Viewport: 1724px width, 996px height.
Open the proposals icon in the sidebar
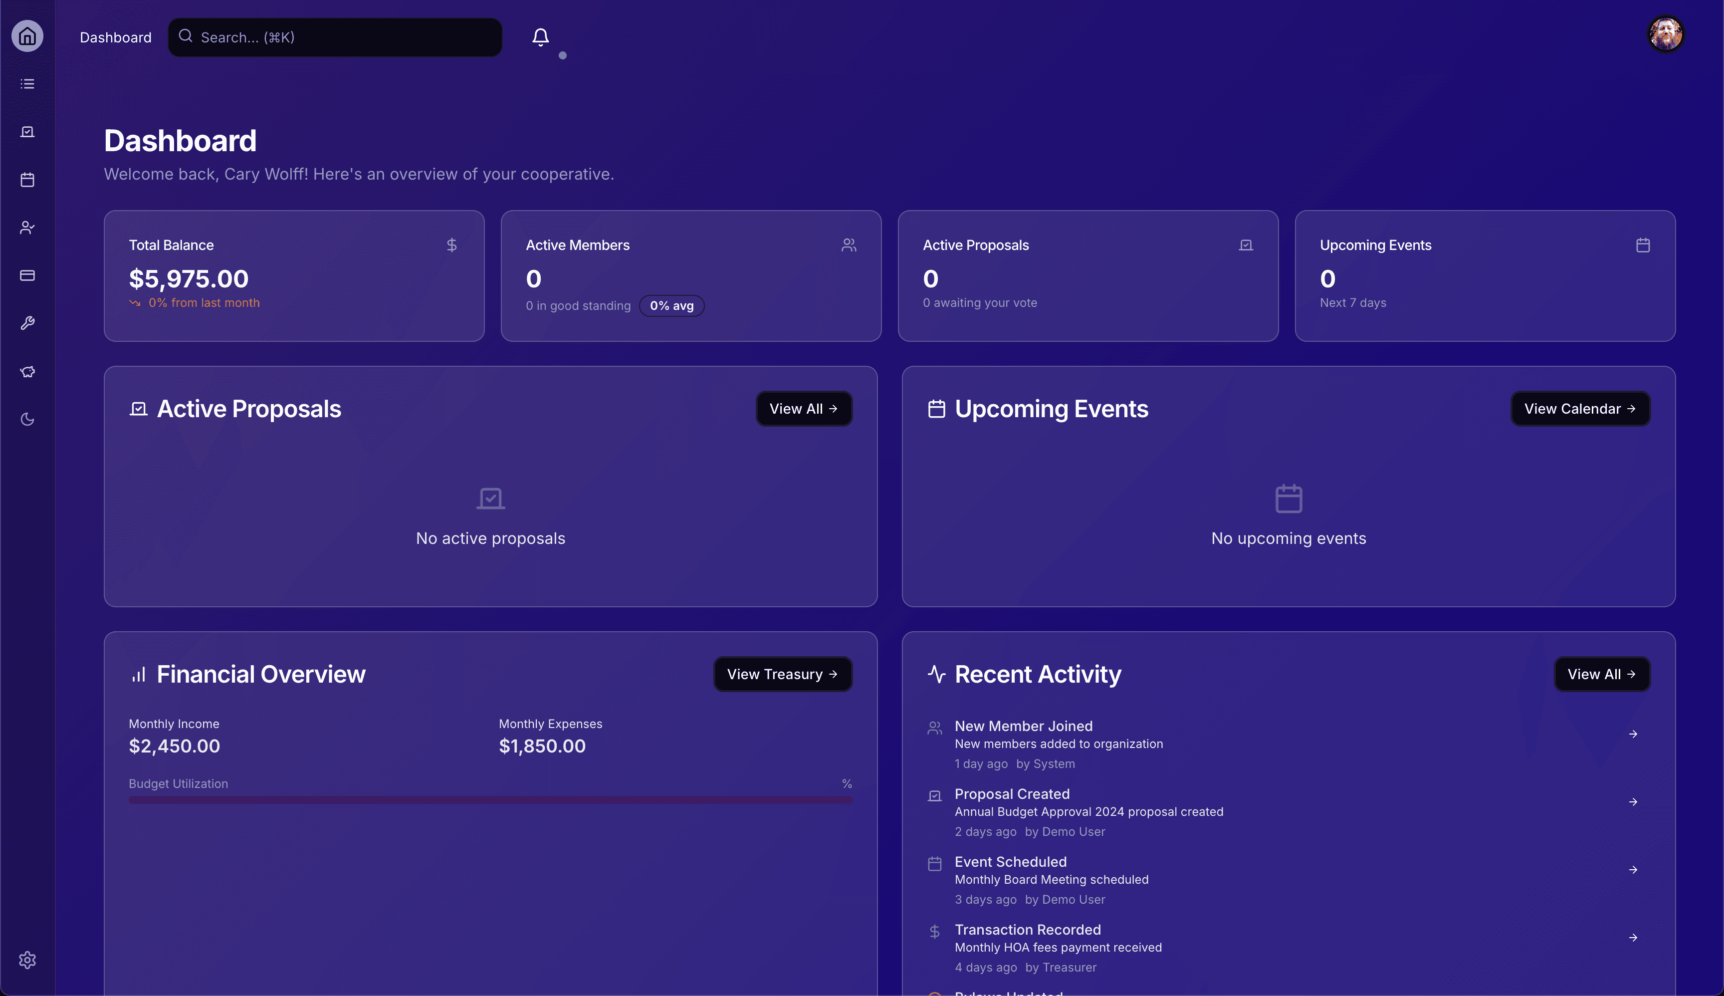[27, 131]
